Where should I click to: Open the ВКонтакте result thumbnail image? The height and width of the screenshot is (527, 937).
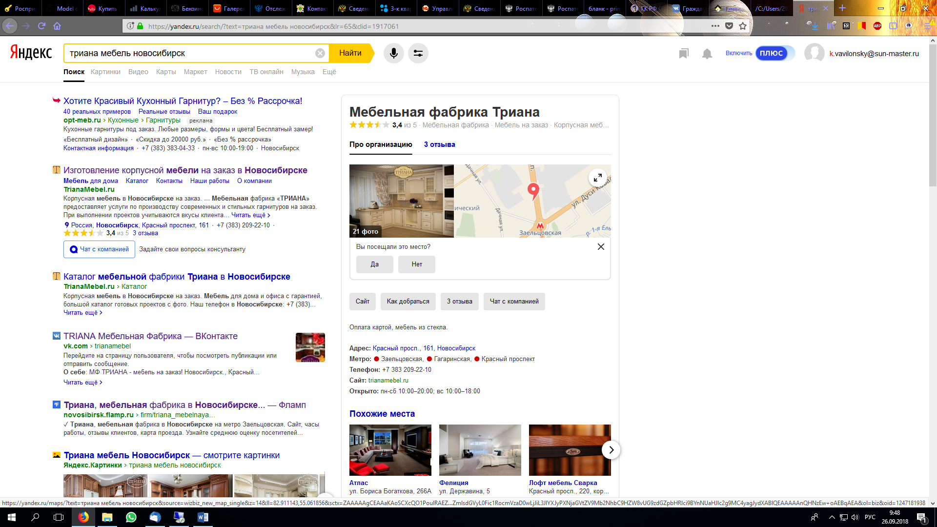[310, 347]
